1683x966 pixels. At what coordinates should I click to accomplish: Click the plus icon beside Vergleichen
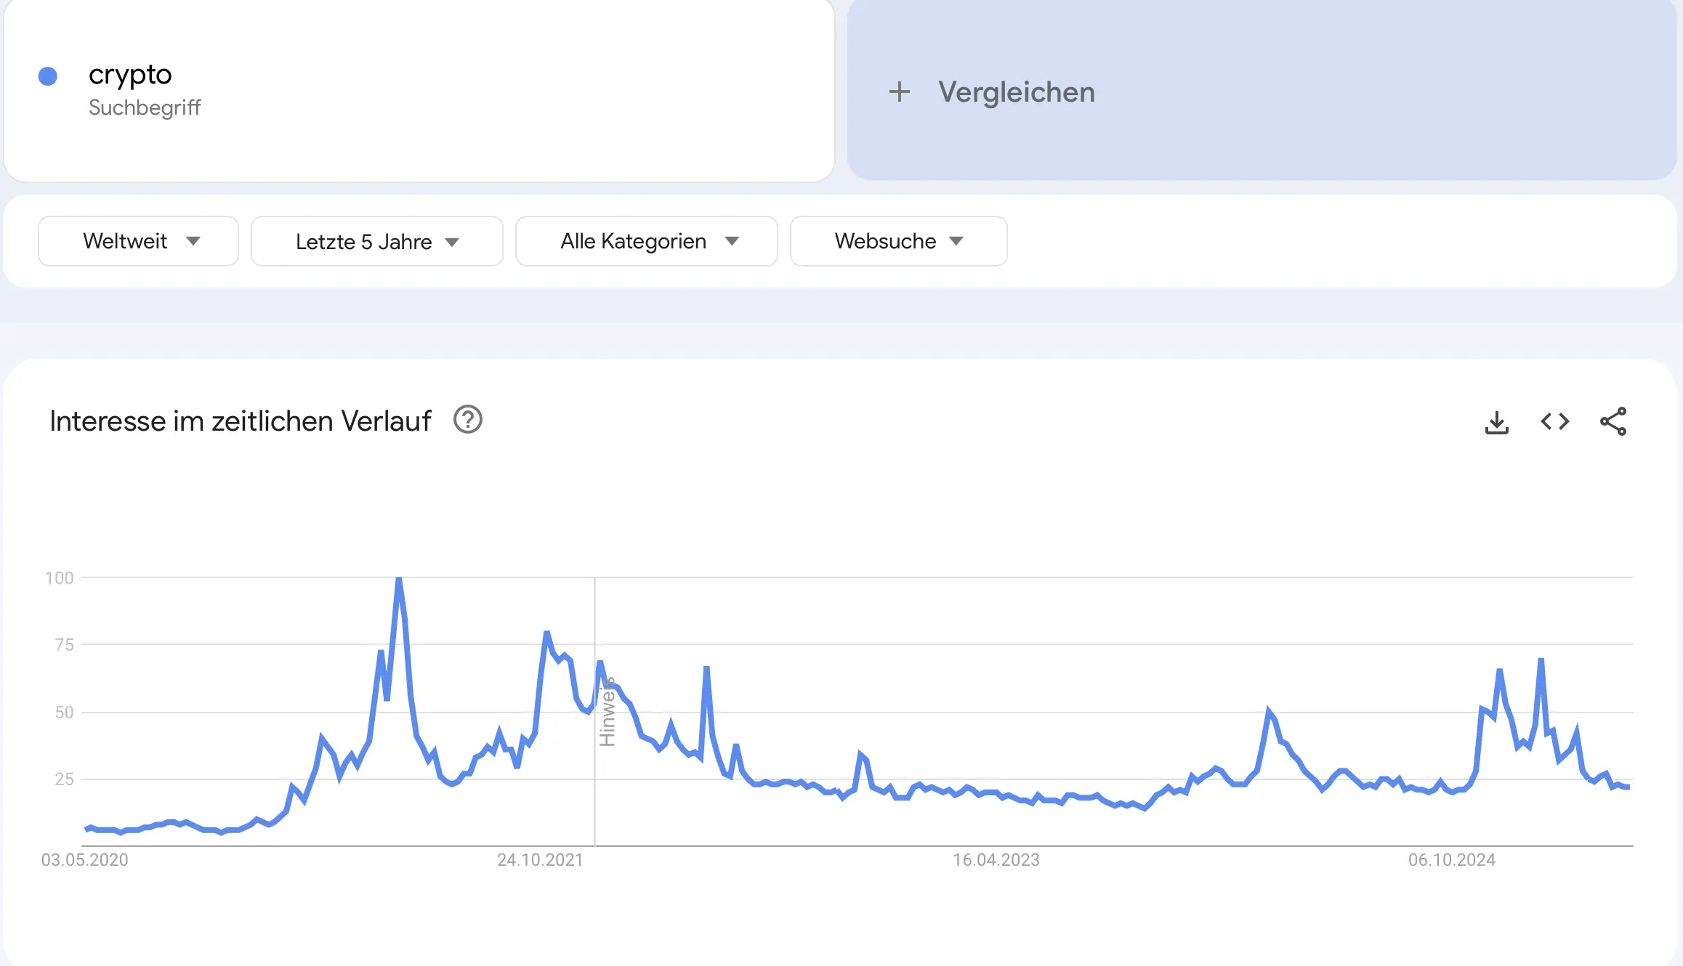coord(899,92)
